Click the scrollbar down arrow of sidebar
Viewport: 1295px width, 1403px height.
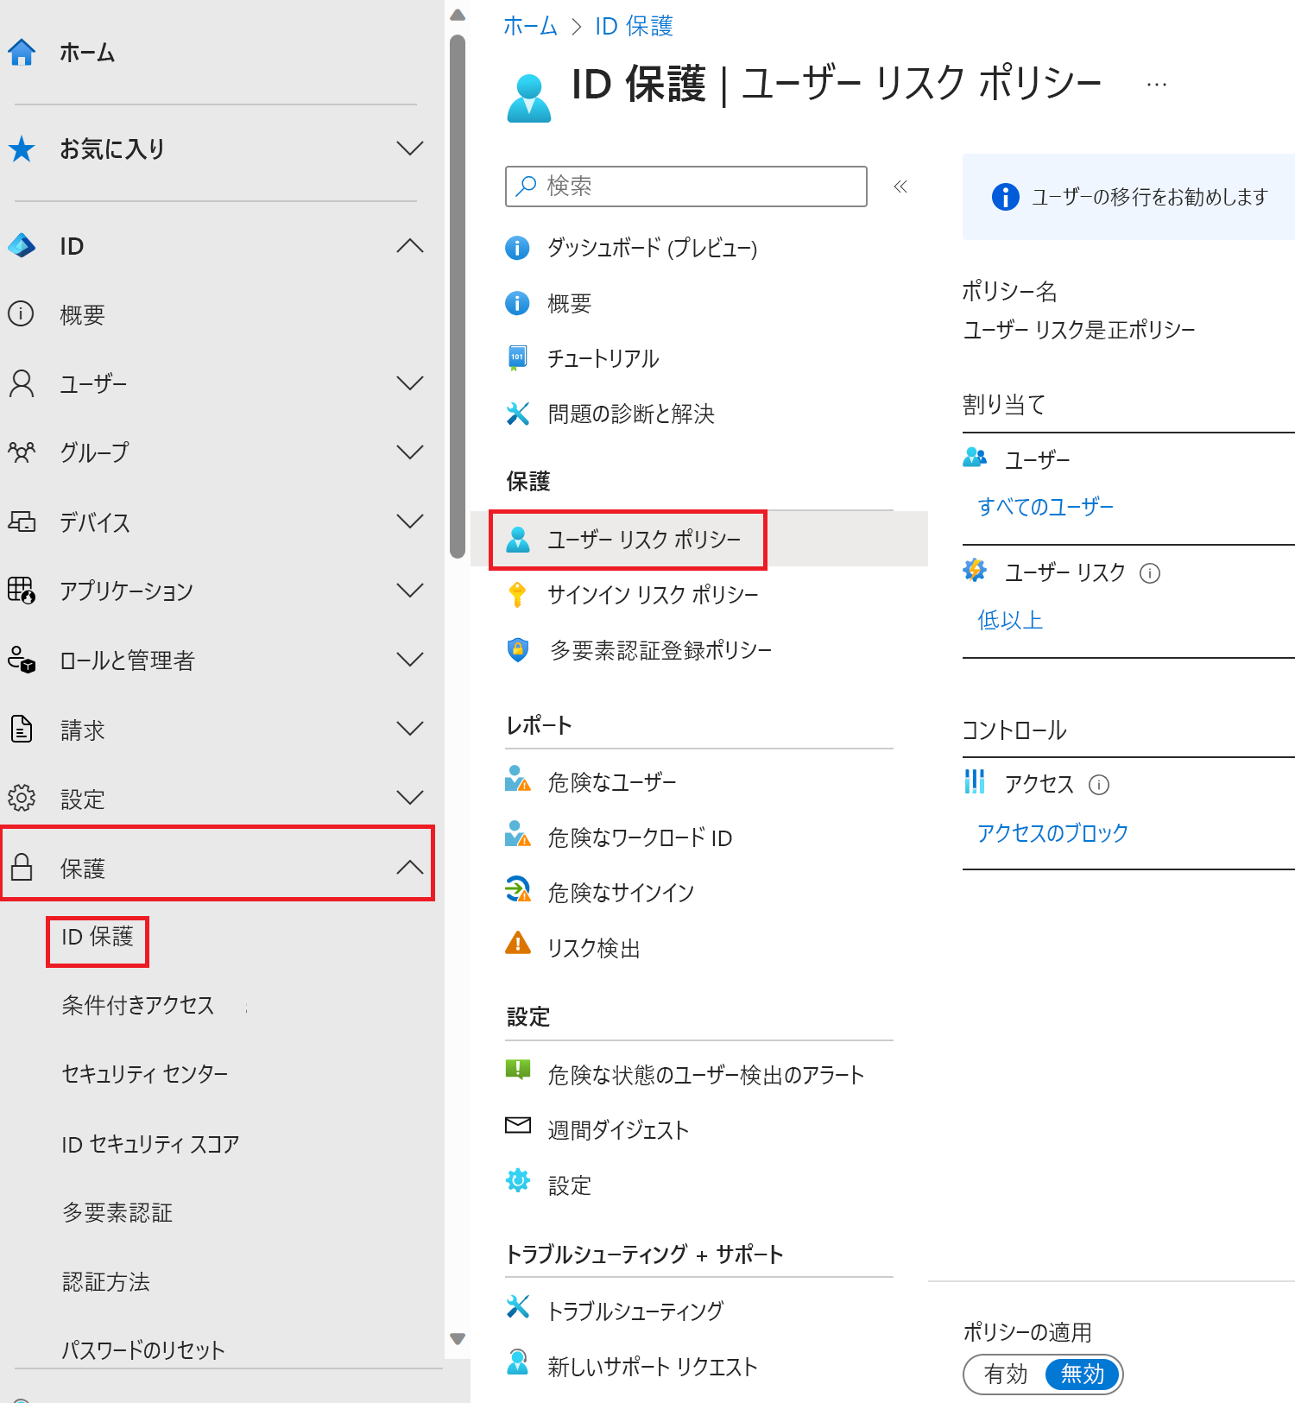tap(458, 1339)
